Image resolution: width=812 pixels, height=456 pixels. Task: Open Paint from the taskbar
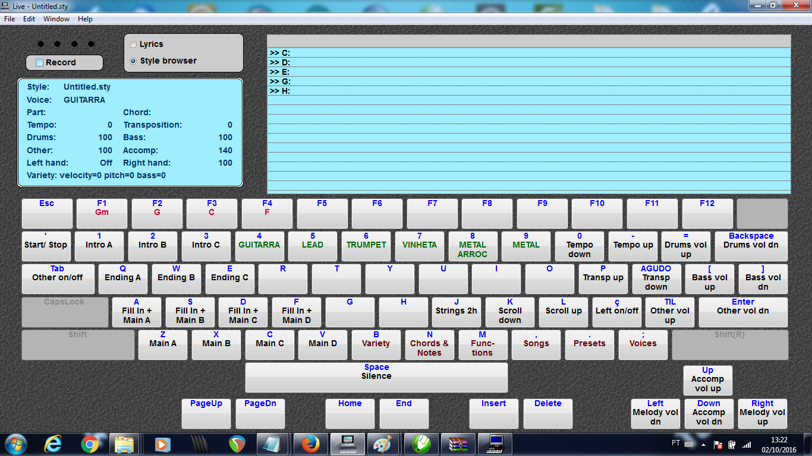coord(382,444)
